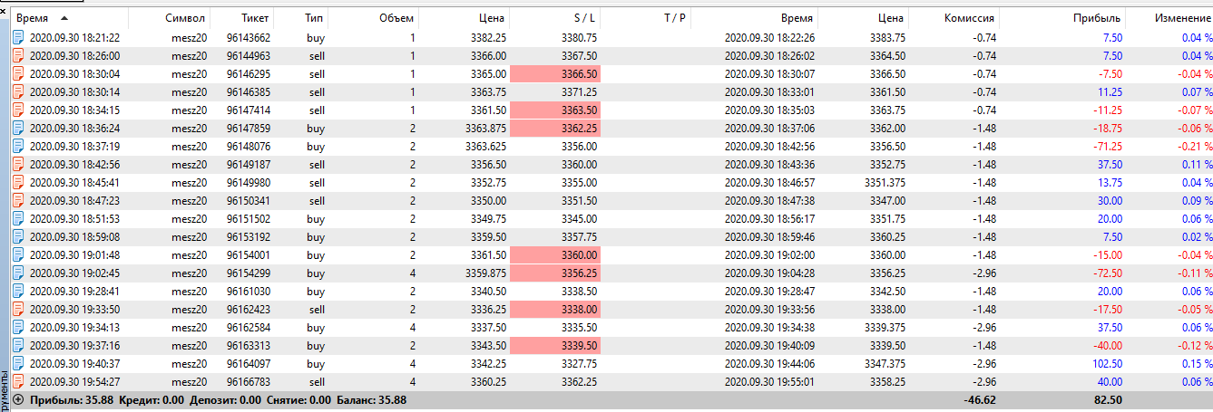1213x412 pixels.
Task: Click the red highlighted S/L cell 3366.50
Action: tap(555, 74)
